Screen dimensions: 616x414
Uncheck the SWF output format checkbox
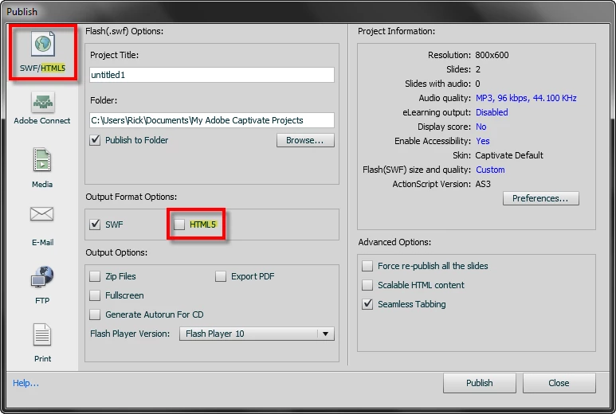pos(95,225)
